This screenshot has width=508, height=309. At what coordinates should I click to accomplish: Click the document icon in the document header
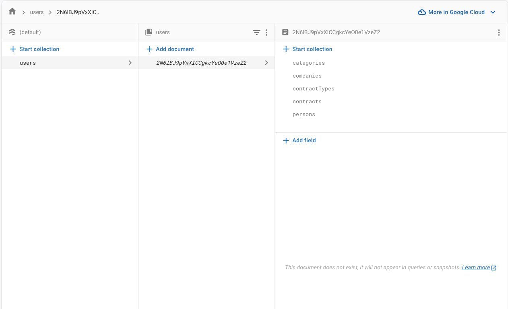pyautogui.click(x=285, y=32)
